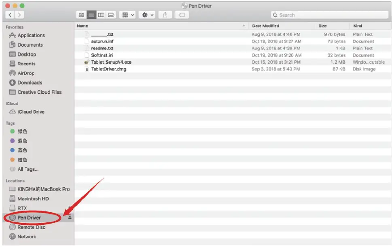
Task: Select the green tag 绿色
Action: tap(22, 131)
